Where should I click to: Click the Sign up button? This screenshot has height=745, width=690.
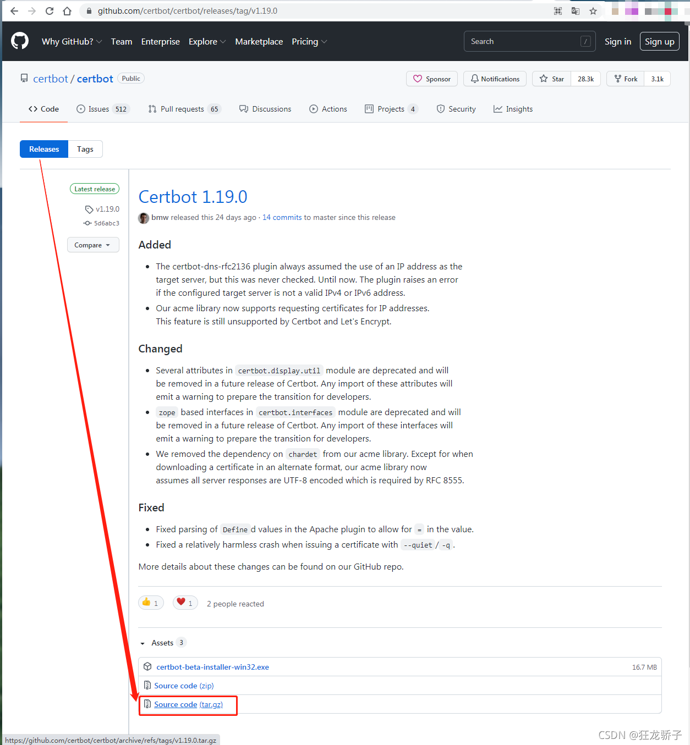(x=660, y=41)
